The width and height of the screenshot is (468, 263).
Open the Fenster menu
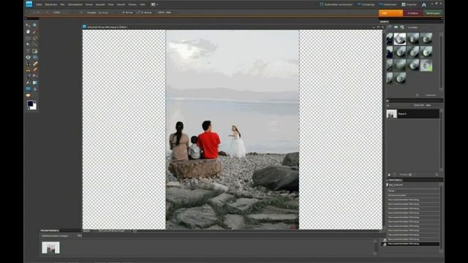(132, 4)
